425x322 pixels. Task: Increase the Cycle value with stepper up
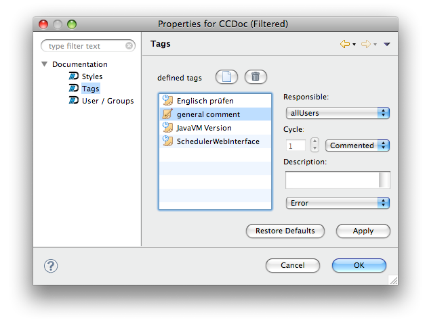315,141
